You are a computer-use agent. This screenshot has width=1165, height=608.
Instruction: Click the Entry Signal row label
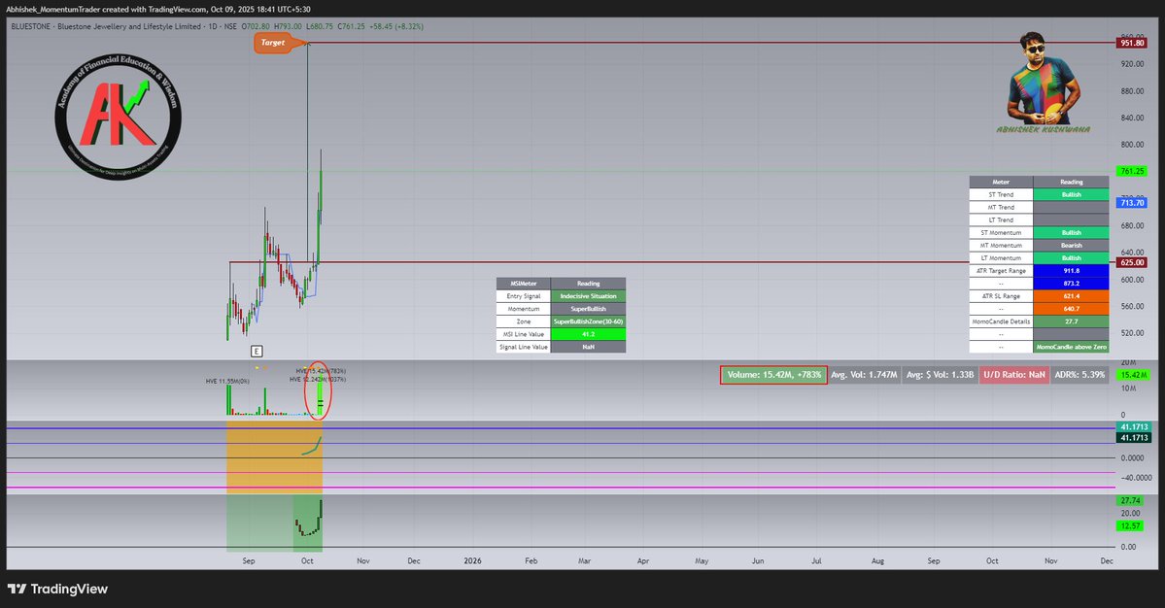click(x=523, y=296)
